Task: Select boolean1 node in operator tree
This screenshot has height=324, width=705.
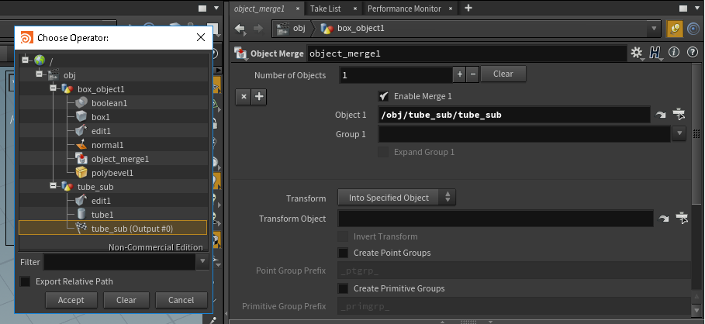Action: pyautogui.click(x=109, y=103)
